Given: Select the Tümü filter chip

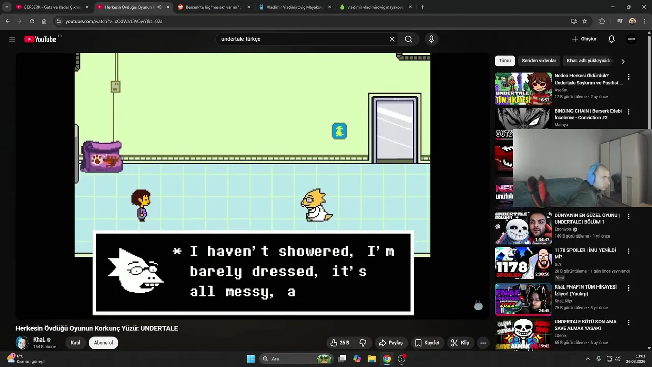Looking at the screenshot, I should pos(505,61).
